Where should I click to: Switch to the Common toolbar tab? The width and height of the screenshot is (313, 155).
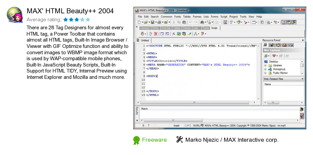(145, 28)
